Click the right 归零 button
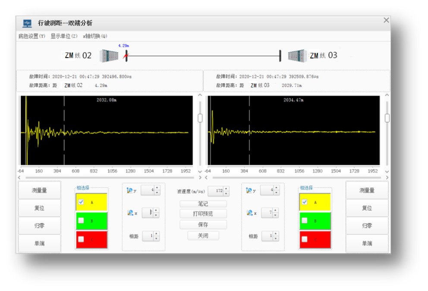The width and height of the screenshot is (428, 291). (367, 226)
